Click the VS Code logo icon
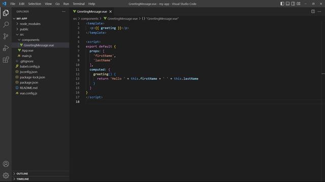 [5, 4]
